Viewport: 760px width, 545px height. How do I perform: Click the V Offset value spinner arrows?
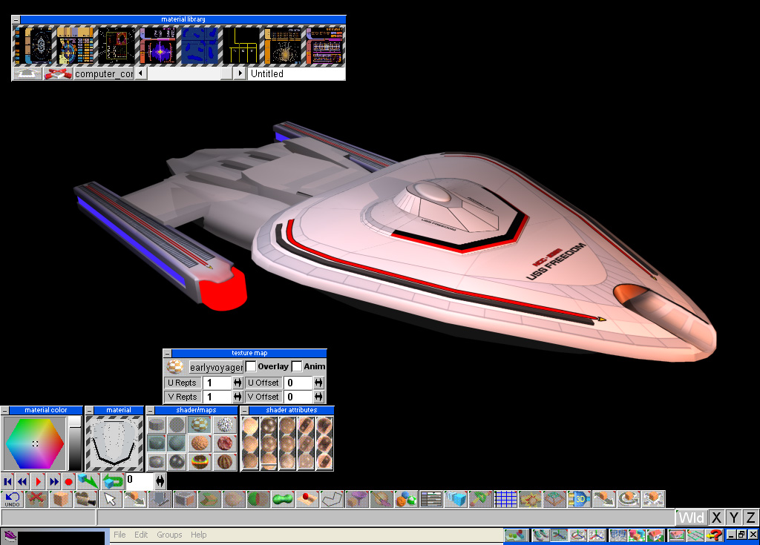(318, 397)
